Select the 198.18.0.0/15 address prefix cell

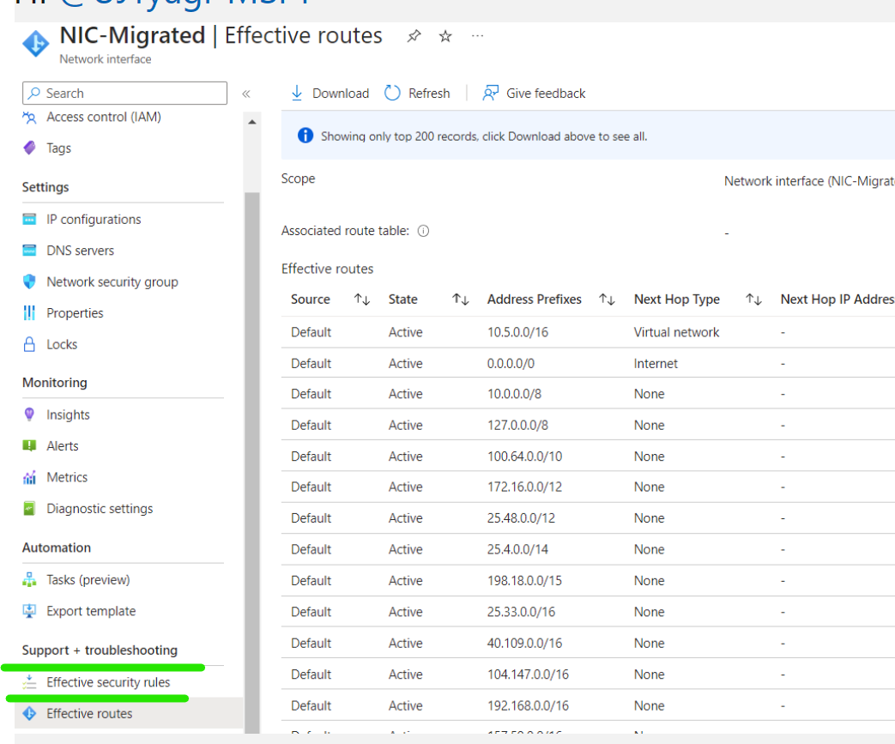524,581
